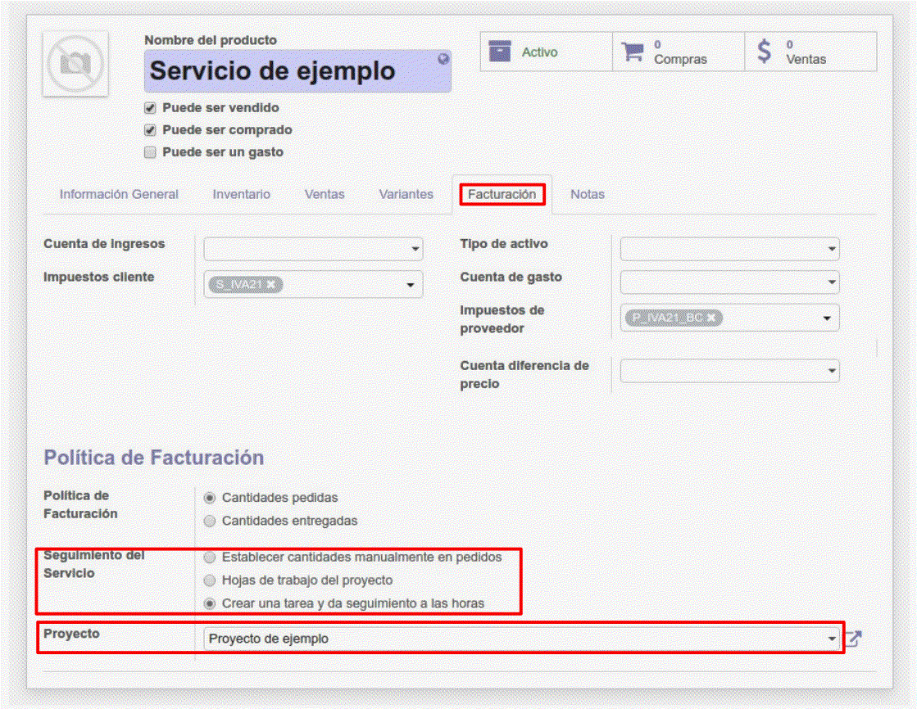The image size is (917, 709).
Task: Remove the P_IVA21_BC supplier tax tag
Action: pos(711,318)
